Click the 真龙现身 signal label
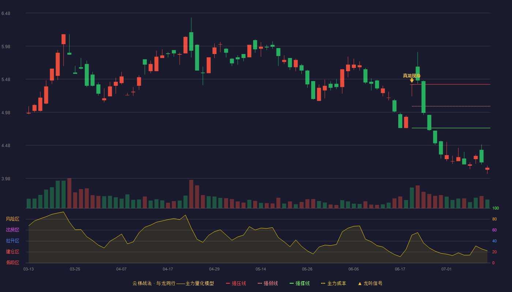512x292 pixels. point(412,76)
